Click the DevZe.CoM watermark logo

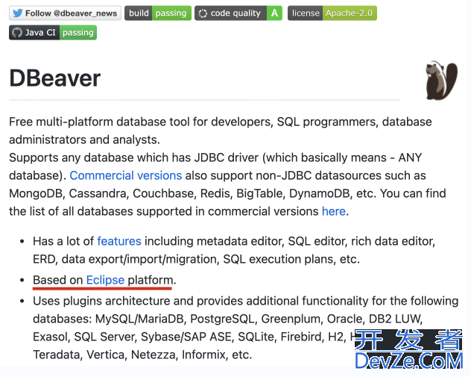(408, 349)
